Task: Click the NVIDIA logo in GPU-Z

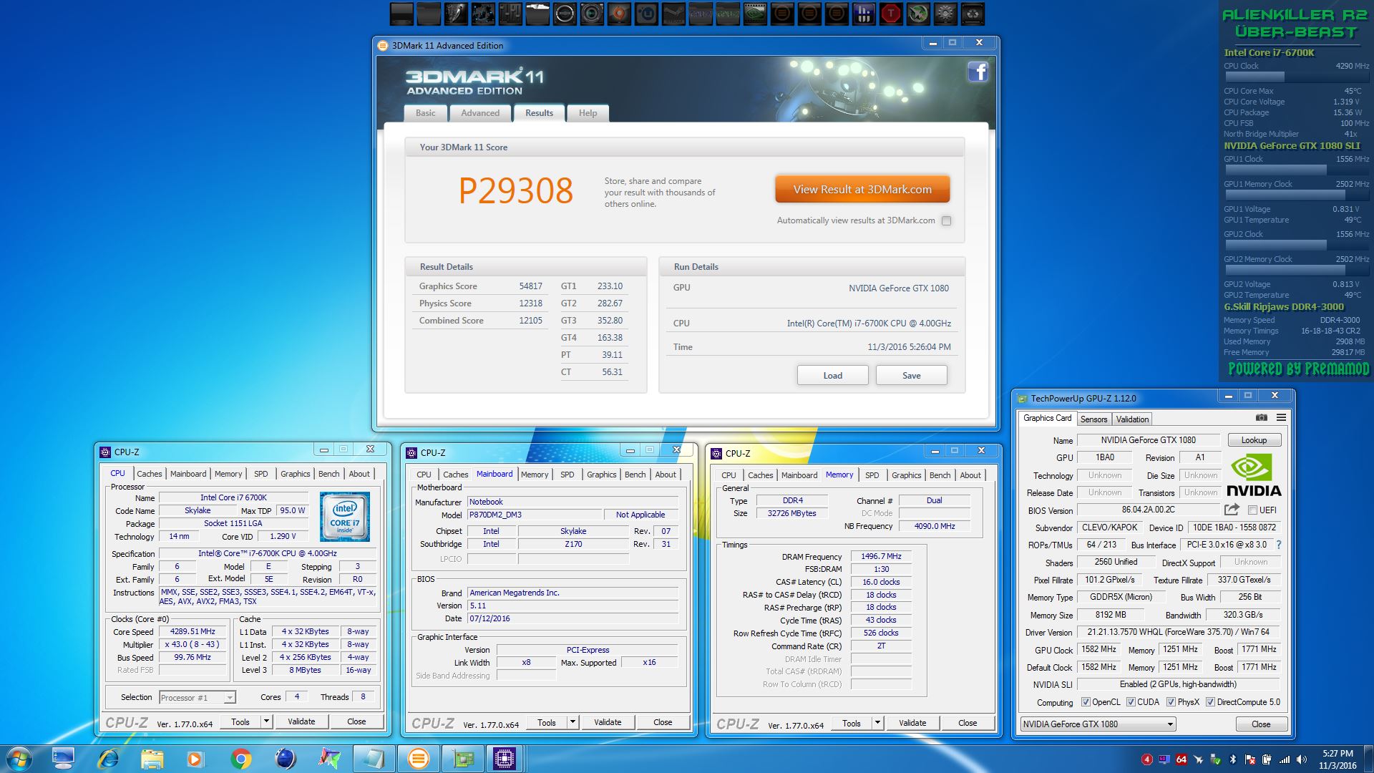Action: [1254, 475]
